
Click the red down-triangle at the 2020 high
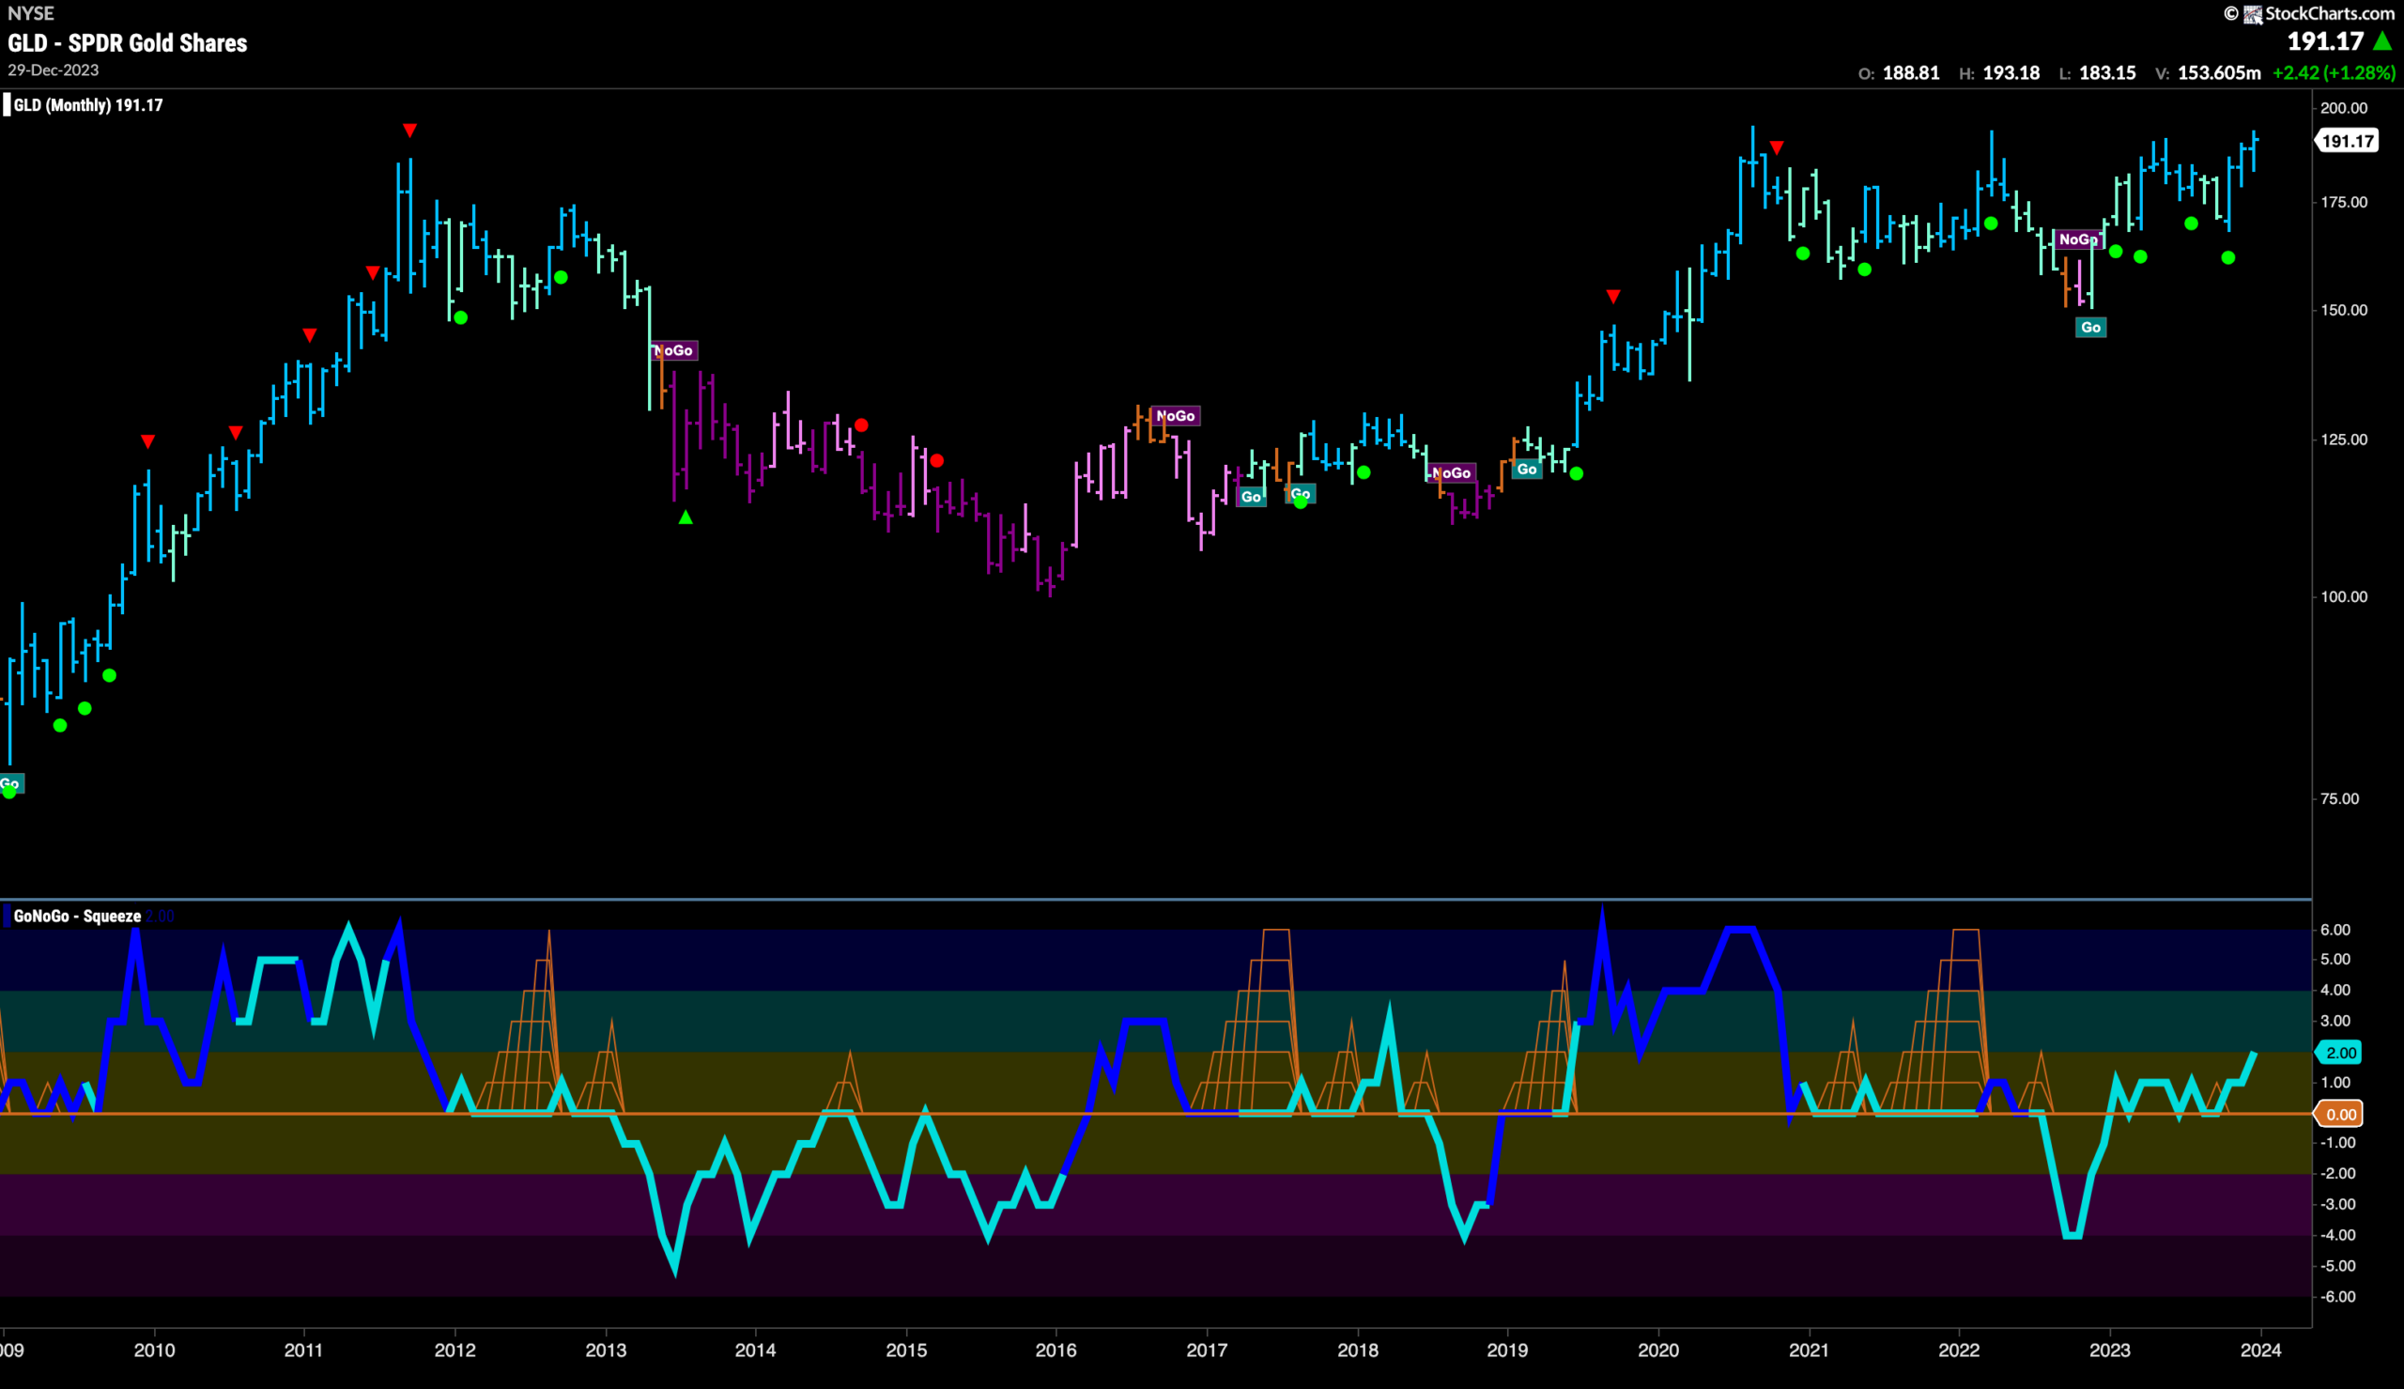(1778, 147)
